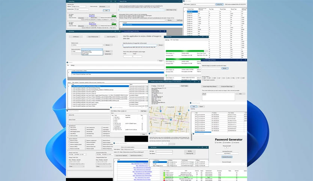Click the Height field in the Convert All Images window
The height and width of the screenshot is (181, 313).
[x=137, y=56]
